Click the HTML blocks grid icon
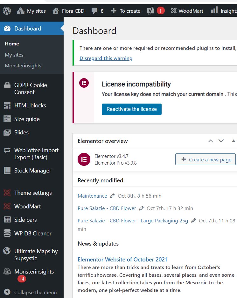This screenshot has height=298, width=237. (7, 105)
